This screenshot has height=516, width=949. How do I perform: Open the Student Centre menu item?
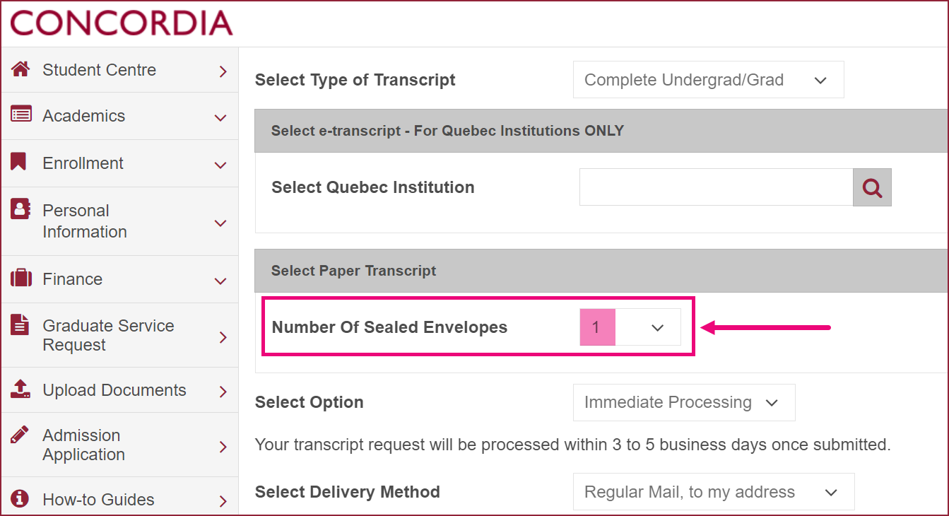pyautogui.click(x=99, y=69)
